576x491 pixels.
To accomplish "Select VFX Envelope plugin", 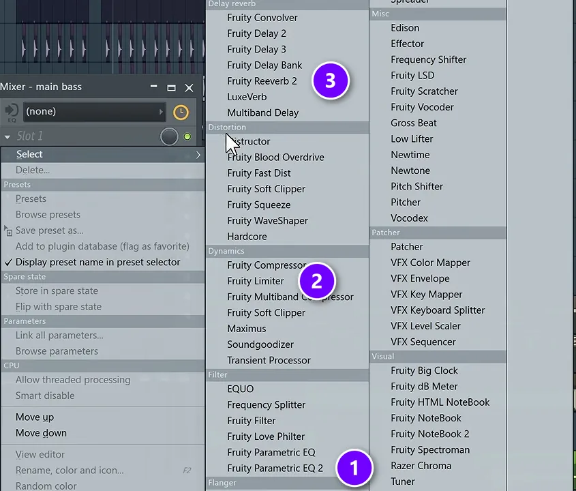I will click(x=420, y=278).
